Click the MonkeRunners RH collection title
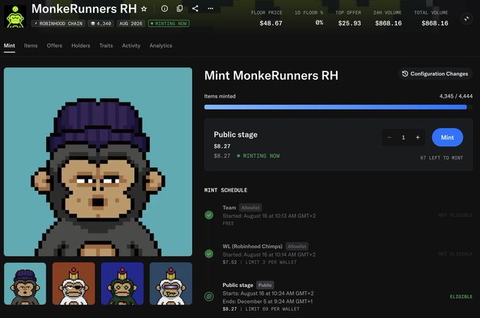The height and width of the screenshot is (318, 480). [84, 8]
